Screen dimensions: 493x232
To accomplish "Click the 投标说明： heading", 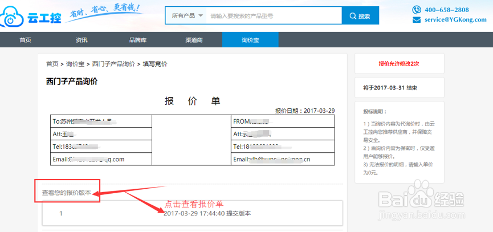I will (x=375, y=112).
